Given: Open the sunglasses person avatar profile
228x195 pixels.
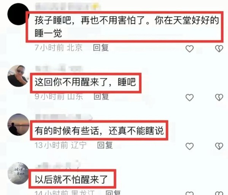Looking at the screenshot, I should [18, 76].
